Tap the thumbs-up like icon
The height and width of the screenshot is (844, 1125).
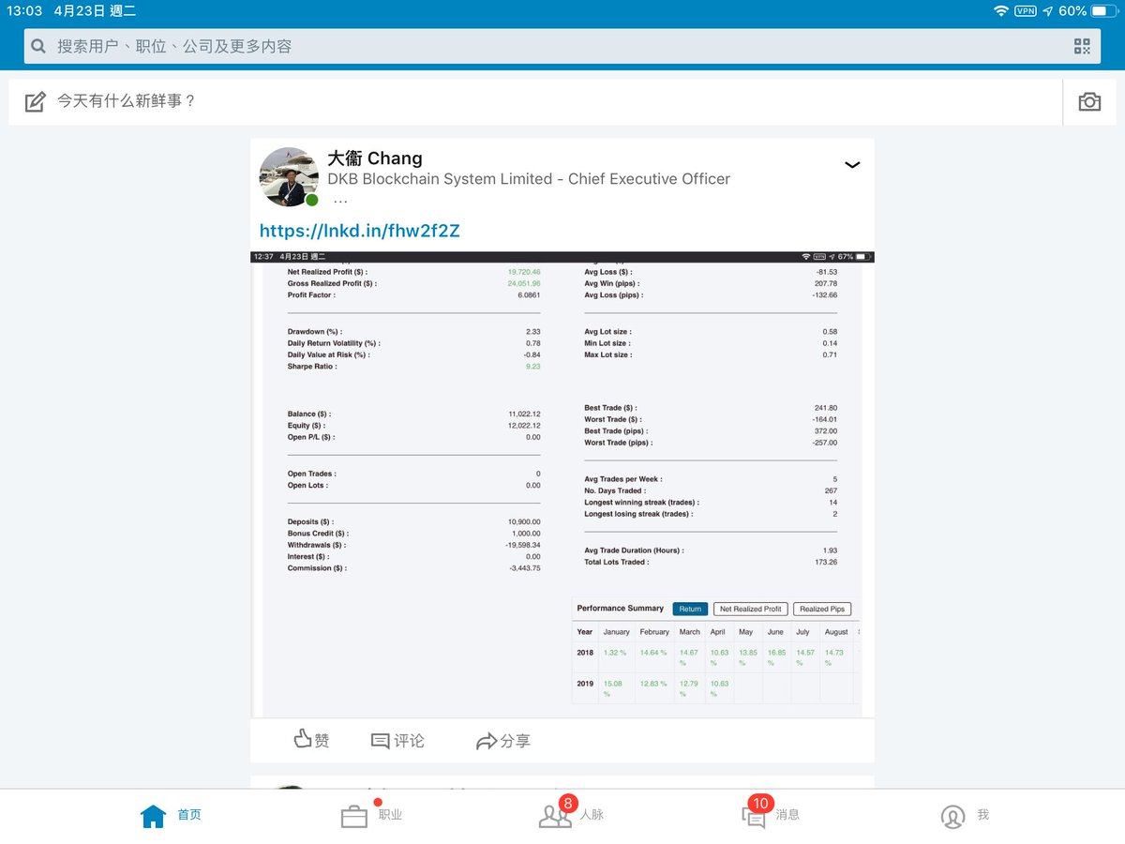(302, 740)
